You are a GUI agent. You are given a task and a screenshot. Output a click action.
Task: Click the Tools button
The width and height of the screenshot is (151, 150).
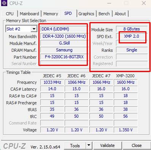[x=75, y=146]
